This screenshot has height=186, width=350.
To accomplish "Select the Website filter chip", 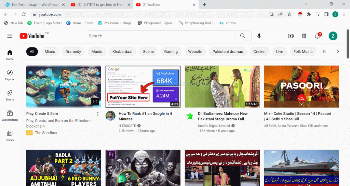I will pos(195,52).
